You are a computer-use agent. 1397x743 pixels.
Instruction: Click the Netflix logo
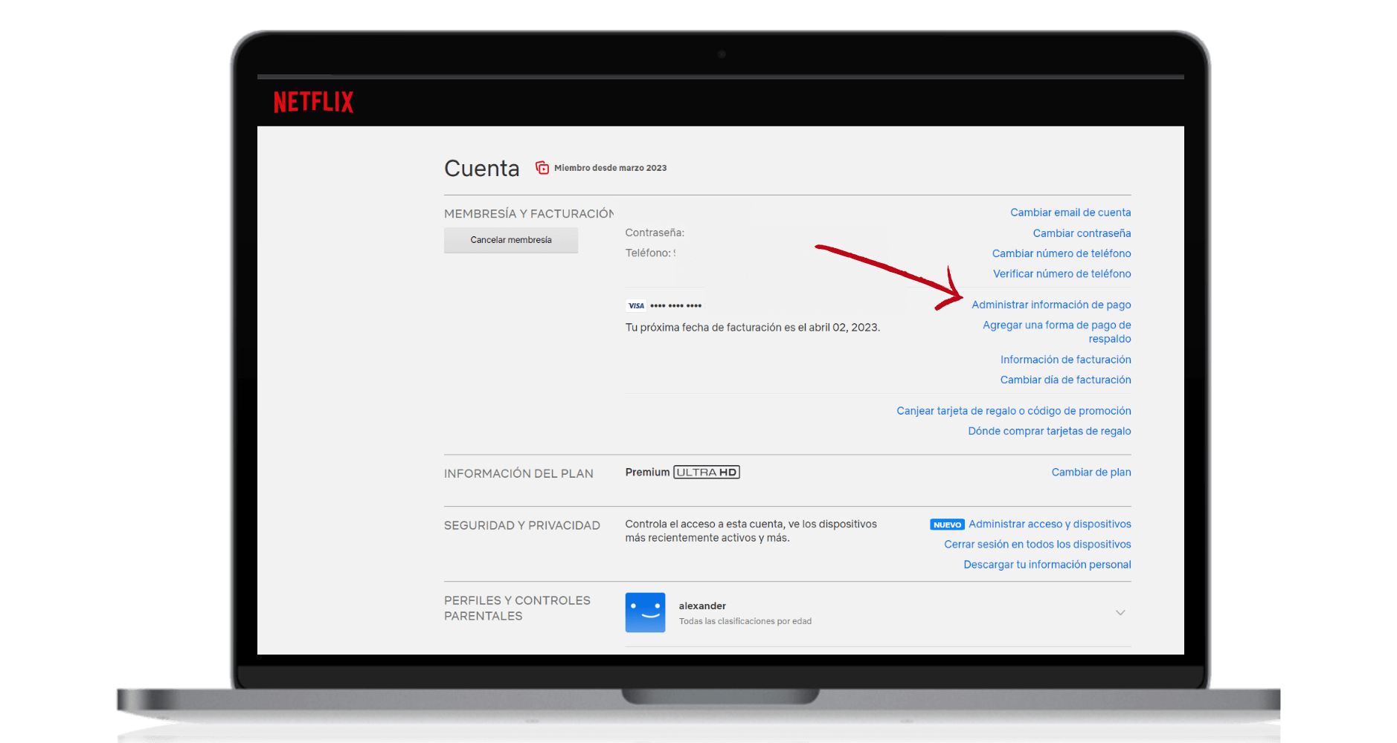313,102
